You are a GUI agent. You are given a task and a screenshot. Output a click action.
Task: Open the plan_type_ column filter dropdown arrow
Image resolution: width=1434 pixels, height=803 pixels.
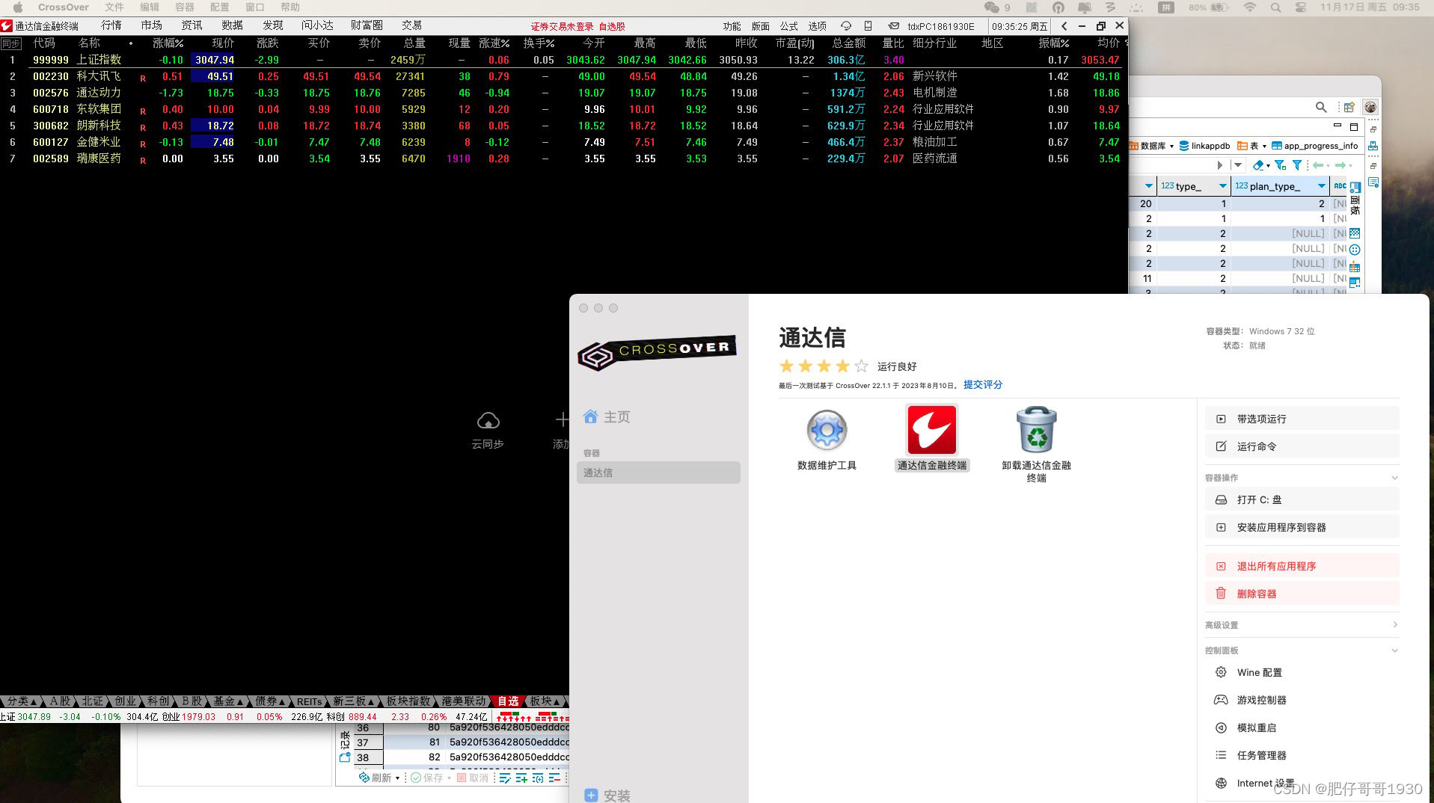(1322, 186)
